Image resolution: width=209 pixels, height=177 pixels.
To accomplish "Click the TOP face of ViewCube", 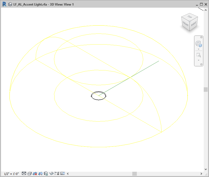I will [x=189, y=17].
